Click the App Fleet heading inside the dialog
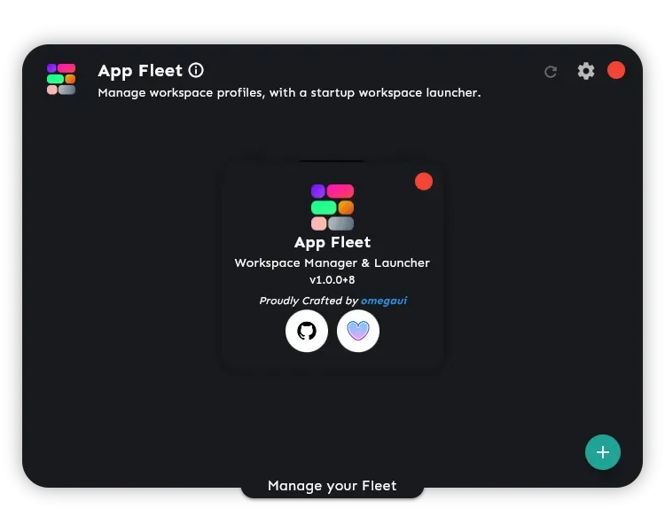The height and width of the screenshot is (532, 665). click(332, 243)
